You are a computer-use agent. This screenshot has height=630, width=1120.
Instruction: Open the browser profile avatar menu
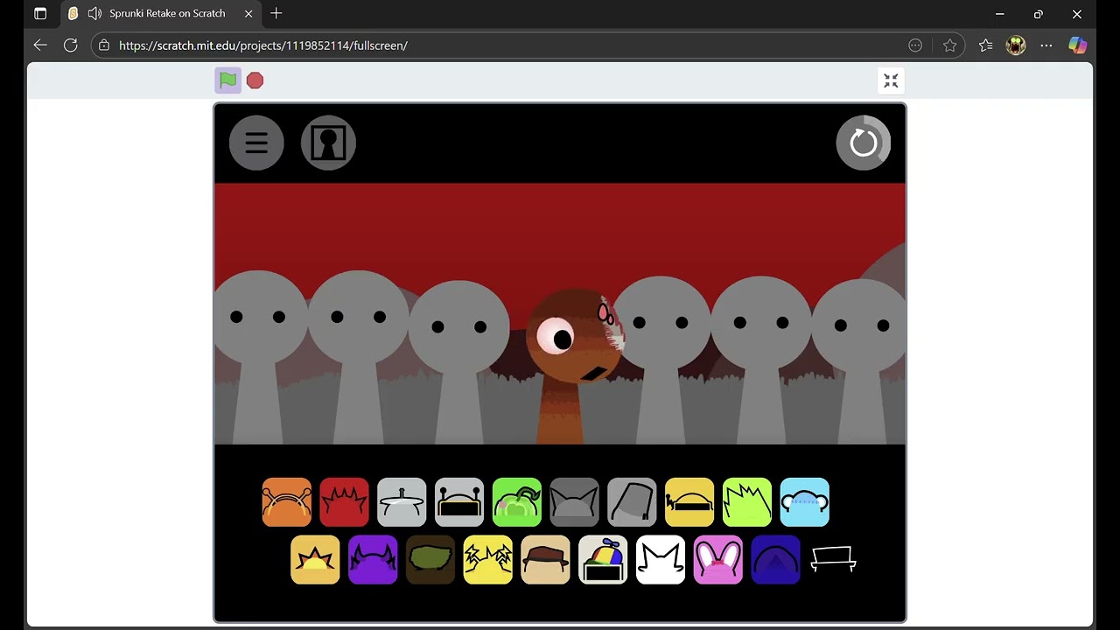[1016, 45]
